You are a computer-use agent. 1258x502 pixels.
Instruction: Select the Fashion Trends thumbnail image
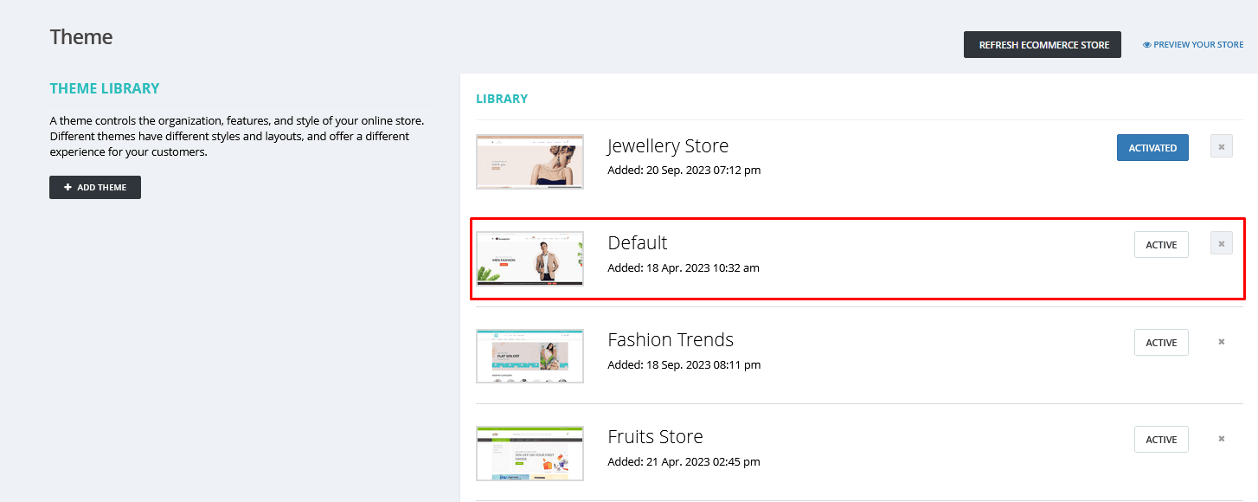[x=530, y=356]
